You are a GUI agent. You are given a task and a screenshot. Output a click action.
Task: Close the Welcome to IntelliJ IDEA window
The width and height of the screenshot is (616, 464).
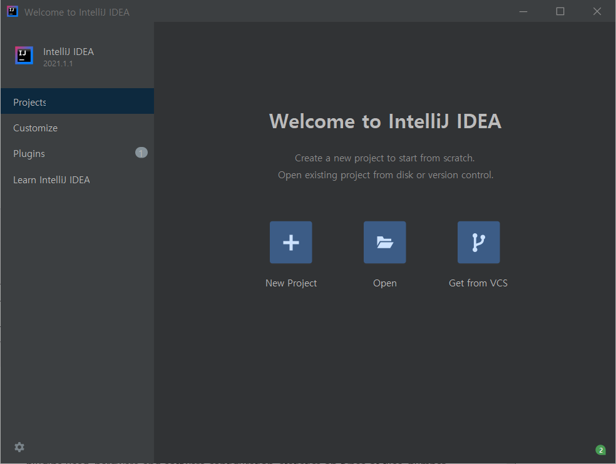597,11
